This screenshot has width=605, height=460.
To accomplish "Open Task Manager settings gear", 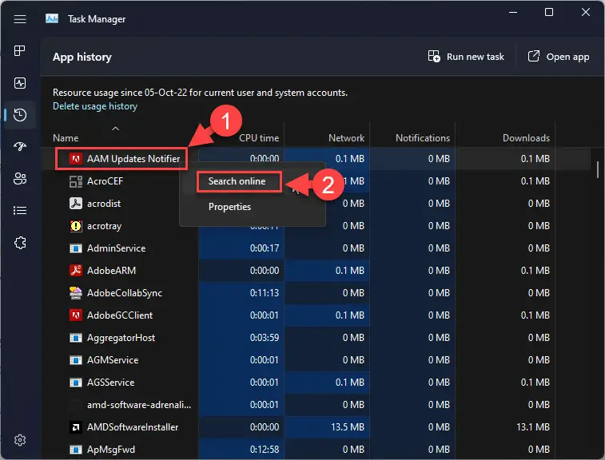I will click(x=20, y=440).
